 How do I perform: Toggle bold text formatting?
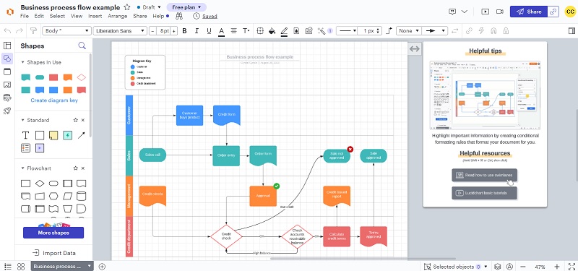click(185, 31)
